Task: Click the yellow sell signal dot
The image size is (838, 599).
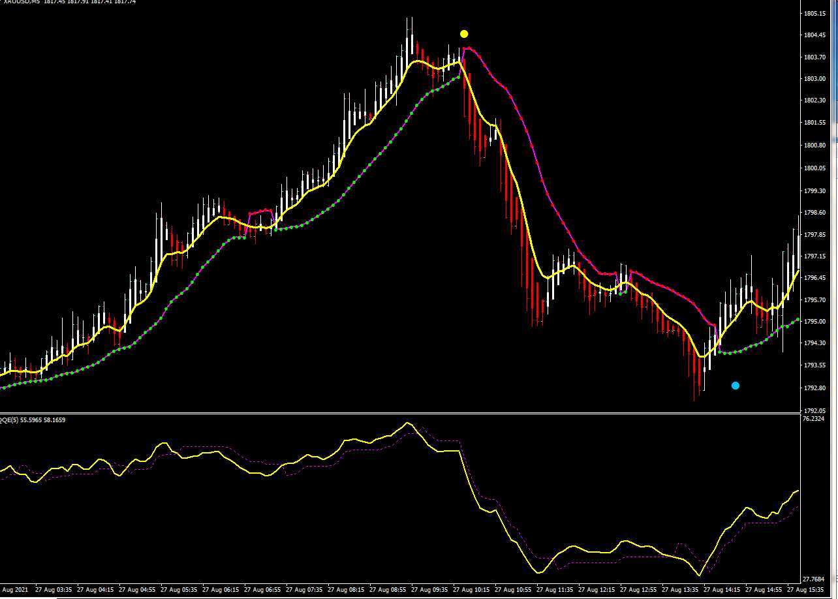Action: [464, 34]
